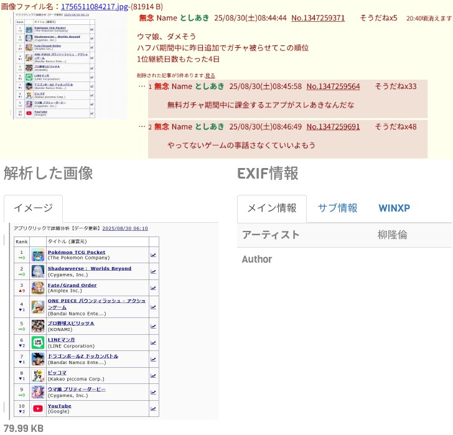Switch to the サブ情報 tab

(337, 208)
